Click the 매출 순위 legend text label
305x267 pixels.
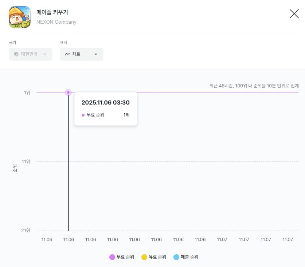tap(189, 257)
